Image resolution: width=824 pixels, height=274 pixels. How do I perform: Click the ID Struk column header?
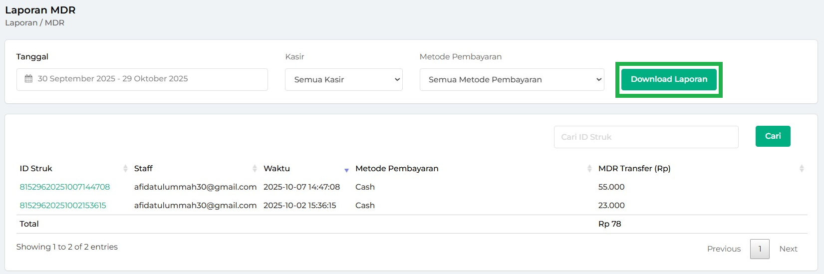[x=36, y=169]
